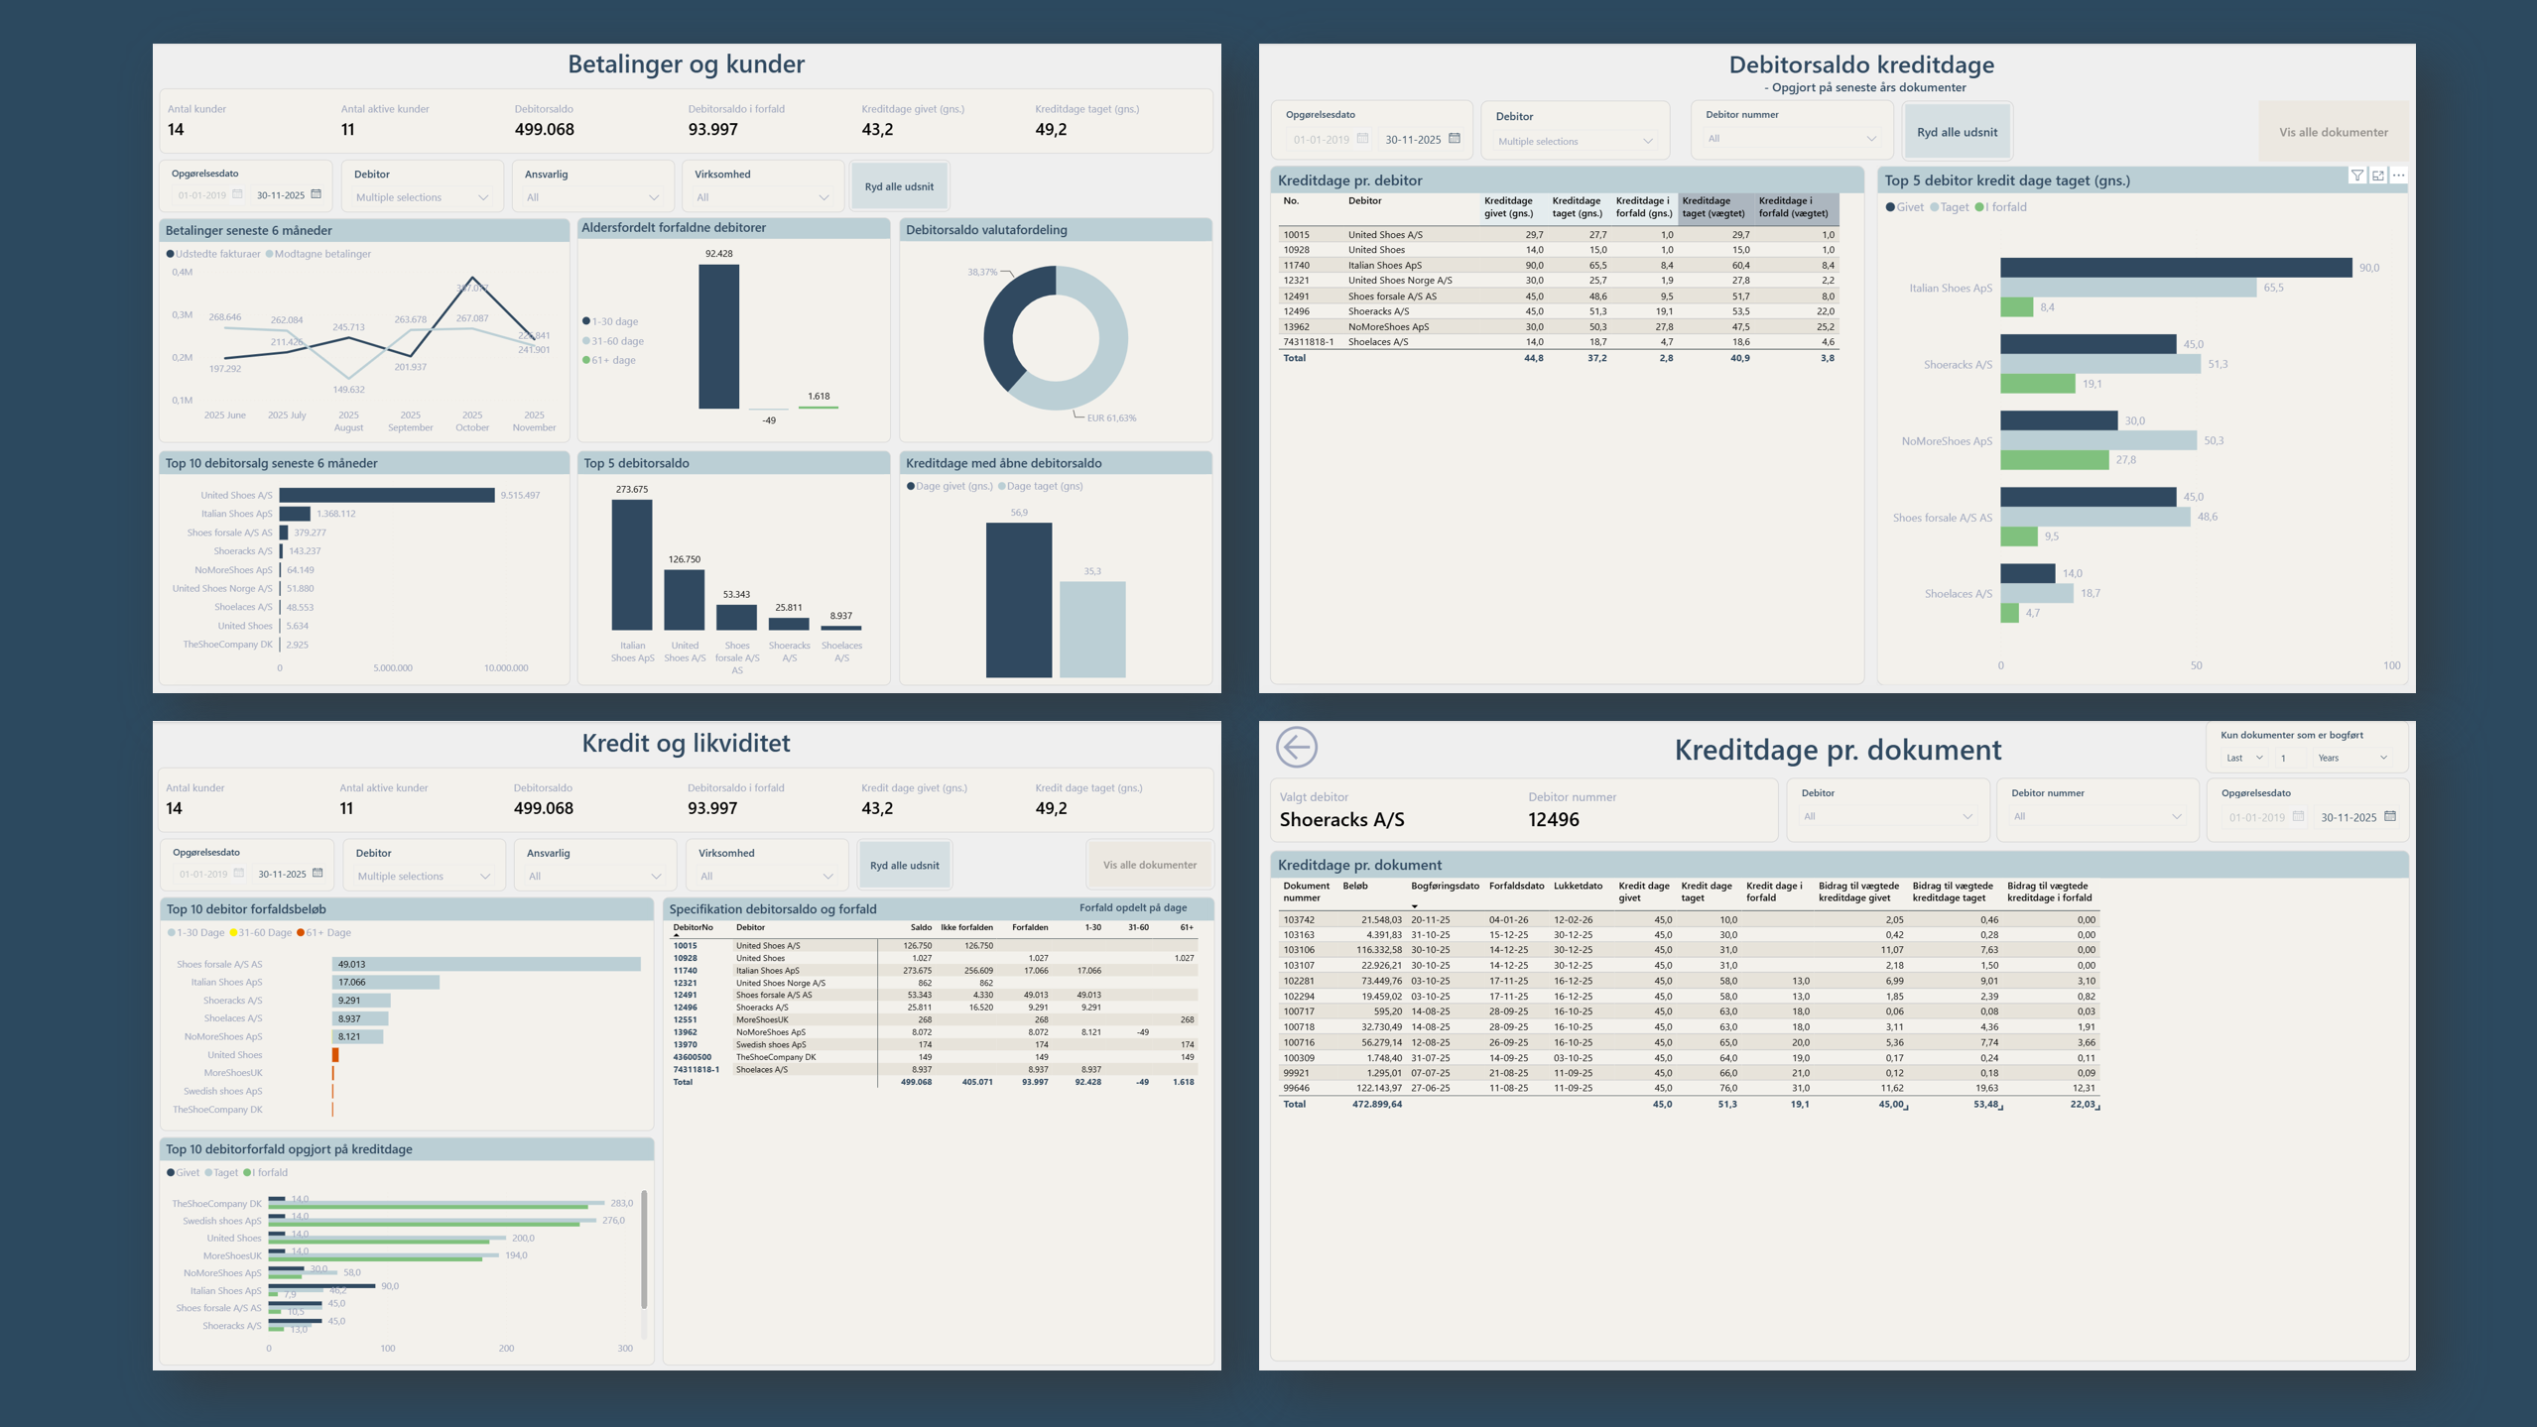Click the back arrow on Kreditdage pr. dokument
2537x1427 pixels.
pos(1296,747)
